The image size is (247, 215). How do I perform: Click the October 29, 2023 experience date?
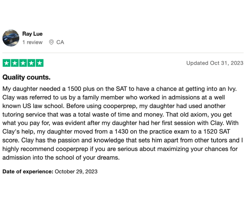[x=76, y=171]
